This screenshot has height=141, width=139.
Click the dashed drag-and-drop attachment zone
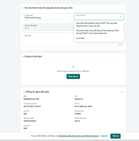(73, 72)
